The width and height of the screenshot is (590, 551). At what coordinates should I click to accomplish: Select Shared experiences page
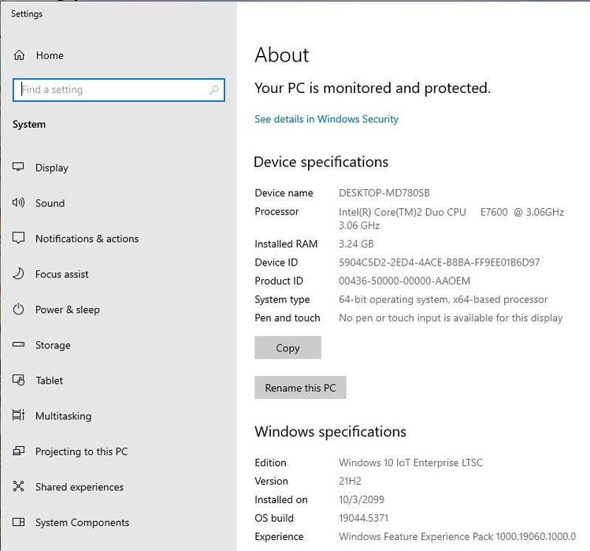click(x=80, y=486)
